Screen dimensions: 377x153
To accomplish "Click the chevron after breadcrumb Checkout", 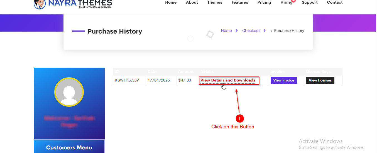I will click(265, 30).
